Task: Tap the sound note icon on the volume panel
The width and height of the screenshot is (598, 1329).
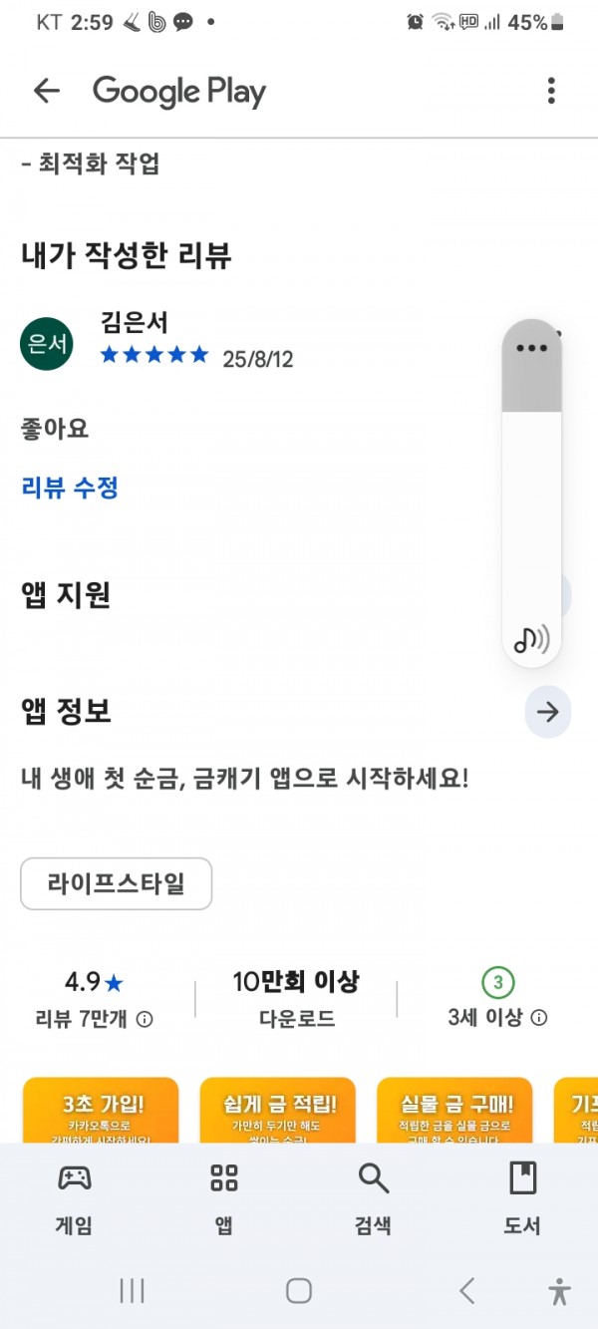Action: pos(531,638)
